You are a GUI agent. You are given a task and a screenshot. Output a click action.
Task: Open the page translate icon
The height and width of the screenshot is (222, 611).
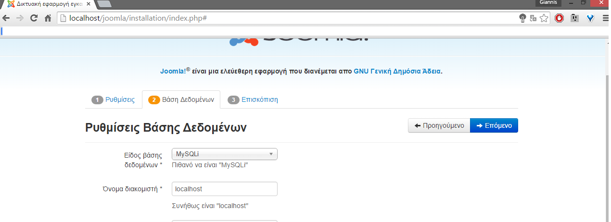pos(533,18)
